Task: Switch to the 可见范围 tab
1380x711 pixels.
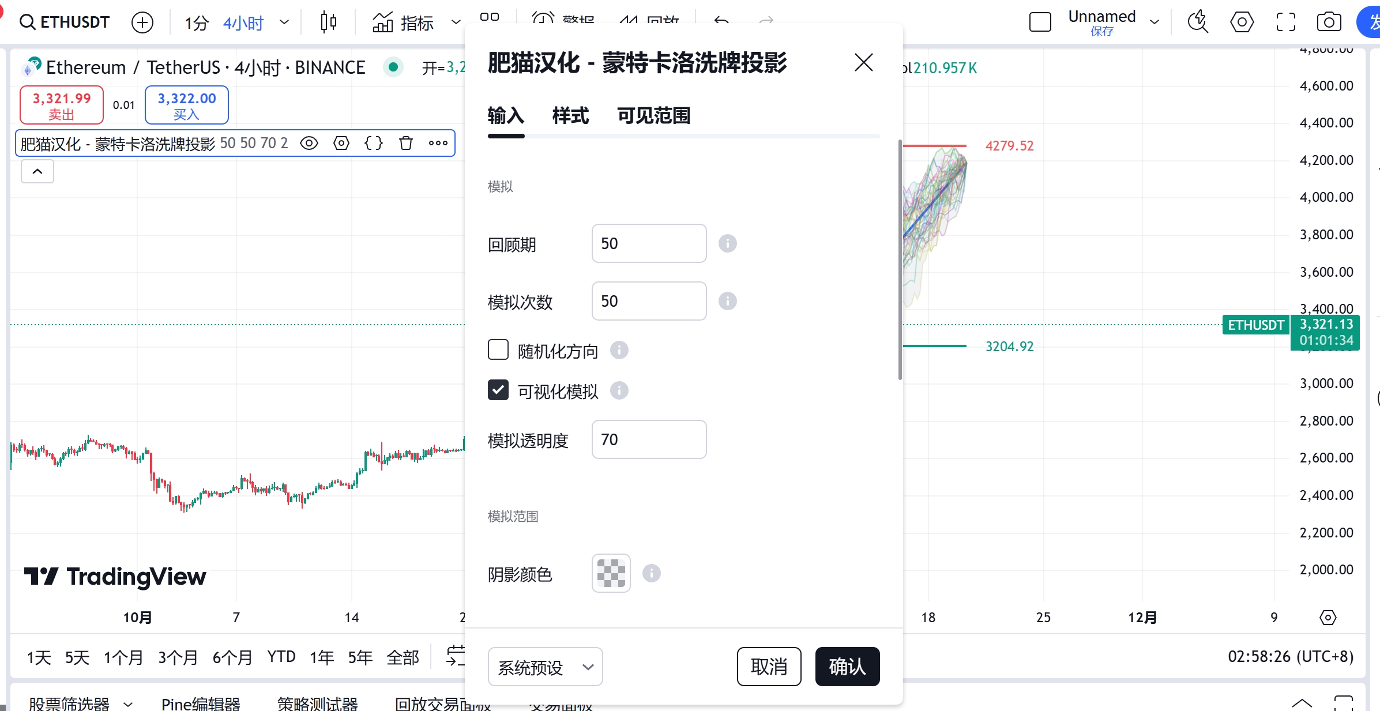Action: coord(653,116)
